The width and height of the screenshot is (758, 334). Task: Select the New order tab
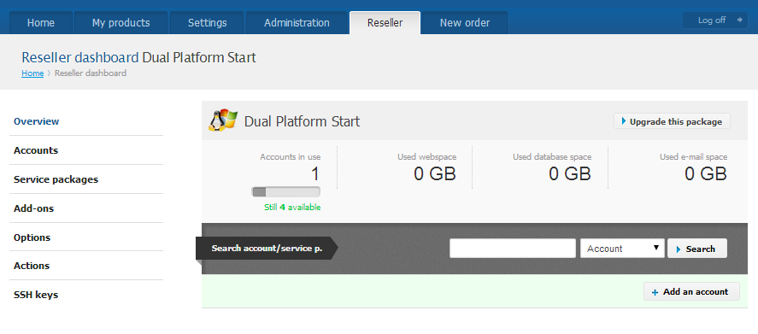465,23
